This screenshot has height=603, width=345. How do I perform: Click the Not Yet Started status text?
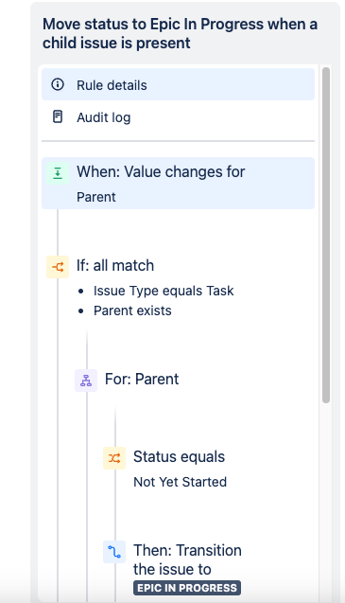tap(180, 482)
